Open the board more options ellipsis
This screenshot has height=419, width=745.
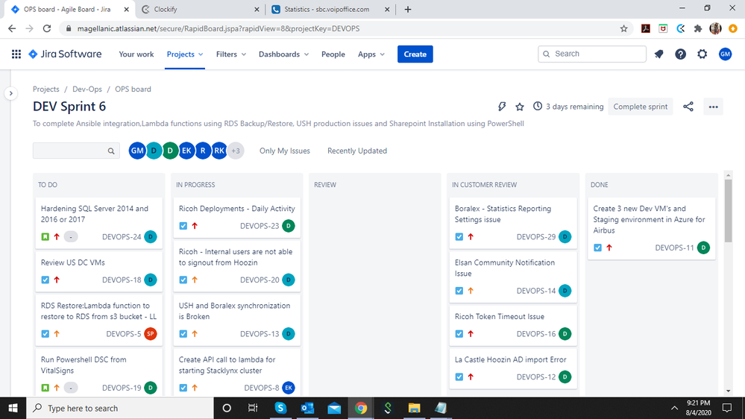pos(713,107)
